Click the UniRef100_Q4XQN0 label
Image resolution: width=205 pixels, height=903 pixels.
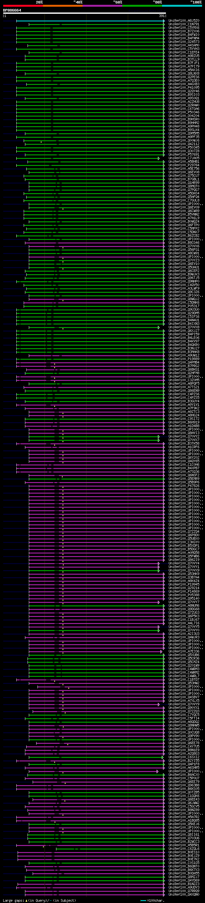coord(184,894)
